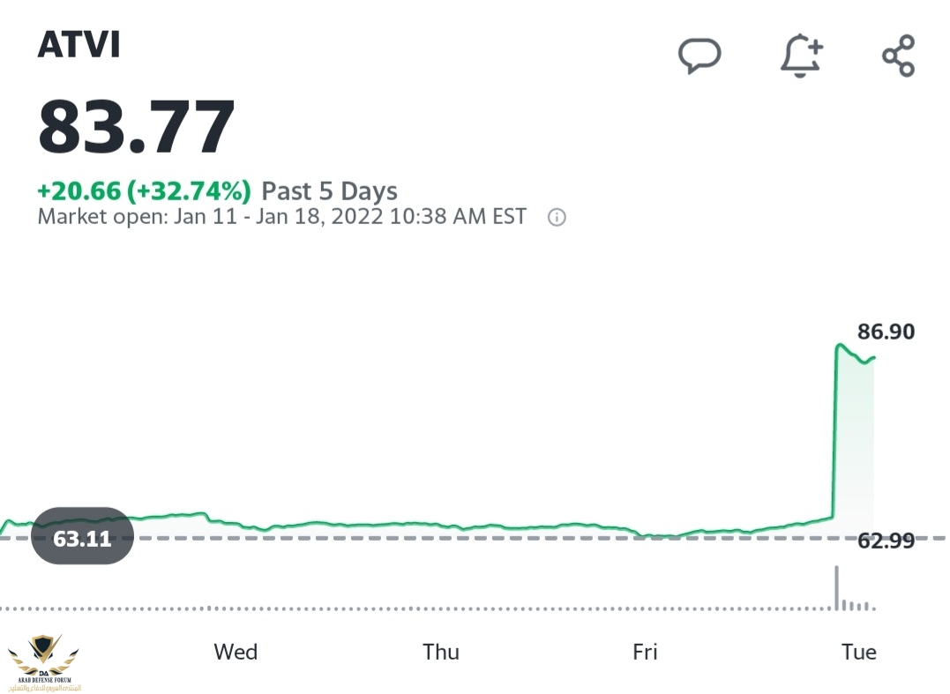Tap the share icon
This screenshot has height=694, width=950.
(898, 56)
